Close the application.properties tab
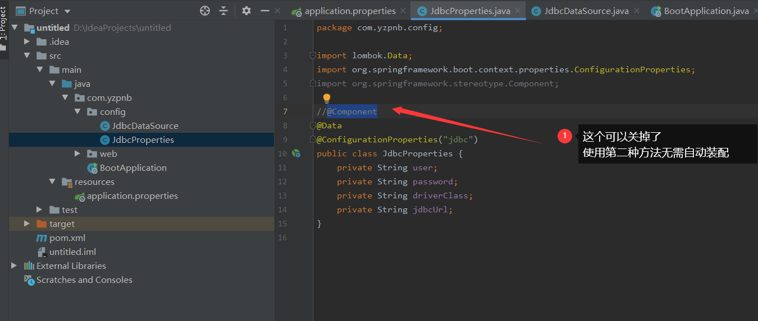The height and width of the screenshot is (321, 758). pyautogui.click(x=403, y=11)
